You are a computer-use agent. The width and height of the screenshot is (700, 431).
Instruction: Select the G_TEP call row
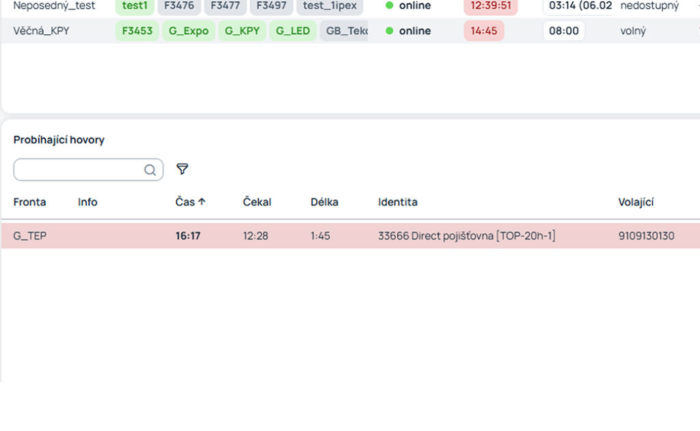click(351, 235)
